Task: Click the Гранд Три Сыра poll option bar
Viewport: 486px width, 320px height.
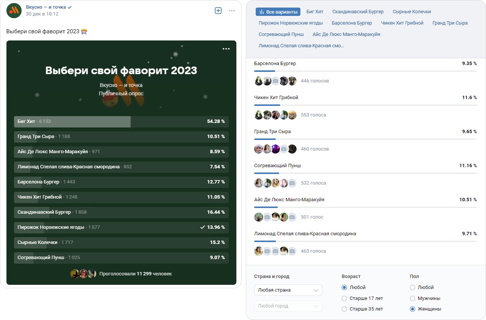Action: pos(121,137)
